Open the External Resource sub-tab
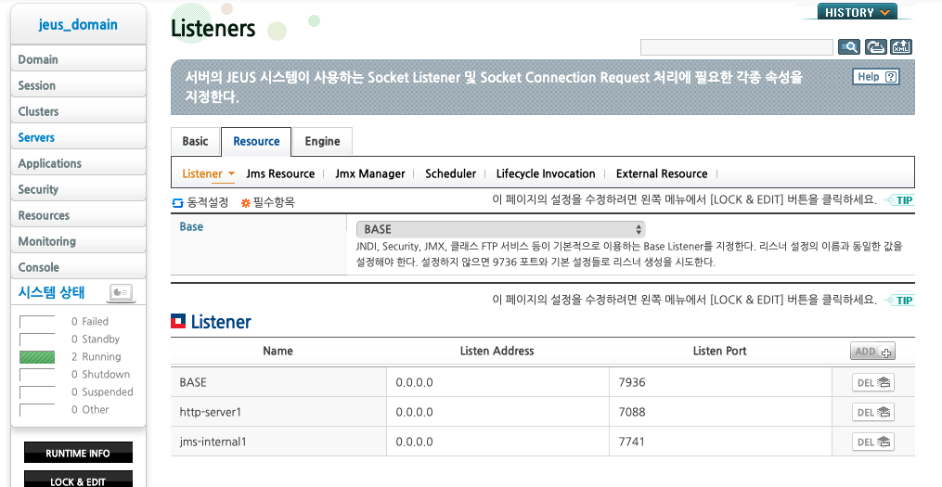This screenshot has height=487, width=942. pyautogui.click(x=662, y=173)
